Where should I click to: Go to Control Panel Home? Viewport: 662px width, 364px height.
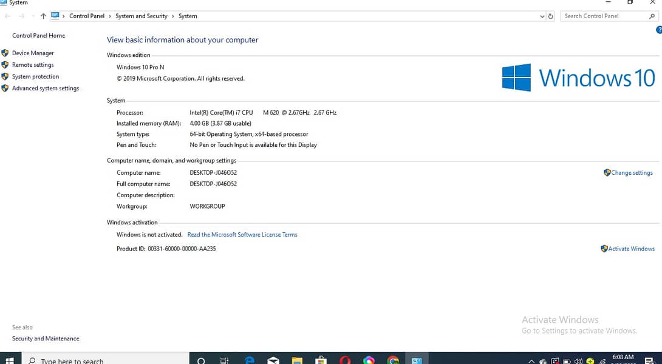point(38,35)
